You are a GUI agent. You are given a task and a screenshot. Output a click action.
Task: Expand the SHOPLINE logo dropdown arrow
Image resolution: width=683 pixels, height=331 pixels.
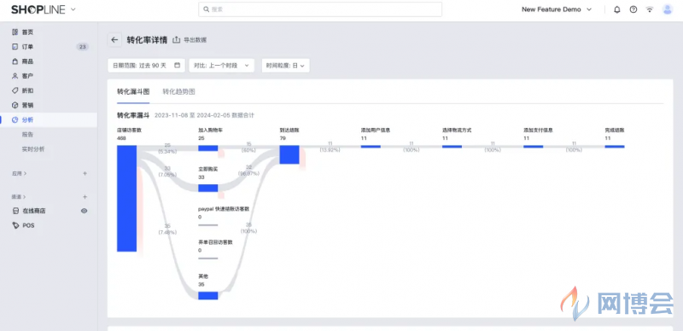click(73, 9)
